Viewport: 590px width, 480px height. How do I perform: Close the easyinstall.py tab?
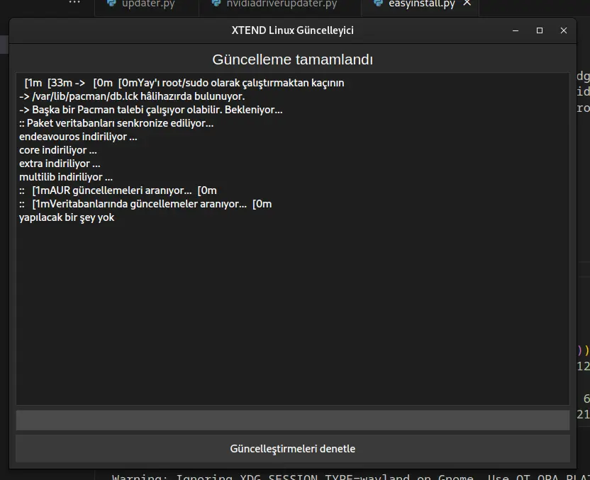467,4
